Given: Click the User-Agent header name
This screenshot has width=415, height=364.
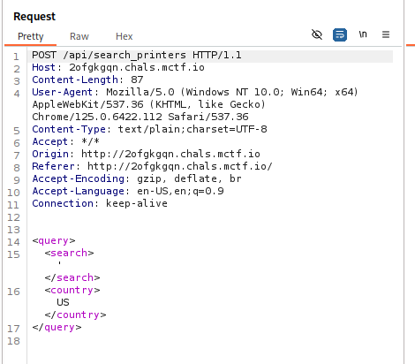Looking at the screenshot, I should coord(63,92).
